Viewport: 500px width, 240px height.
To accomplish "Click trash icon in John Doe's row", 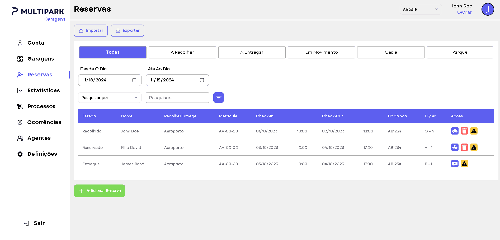I will pos(464,131).
